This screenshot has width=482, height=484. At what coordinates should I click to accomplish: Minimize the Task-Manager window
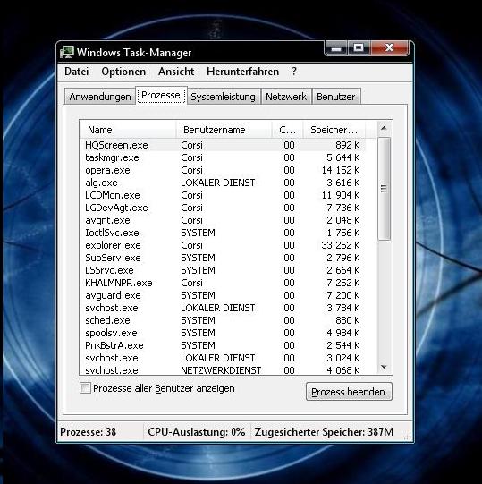click(336, 48)
